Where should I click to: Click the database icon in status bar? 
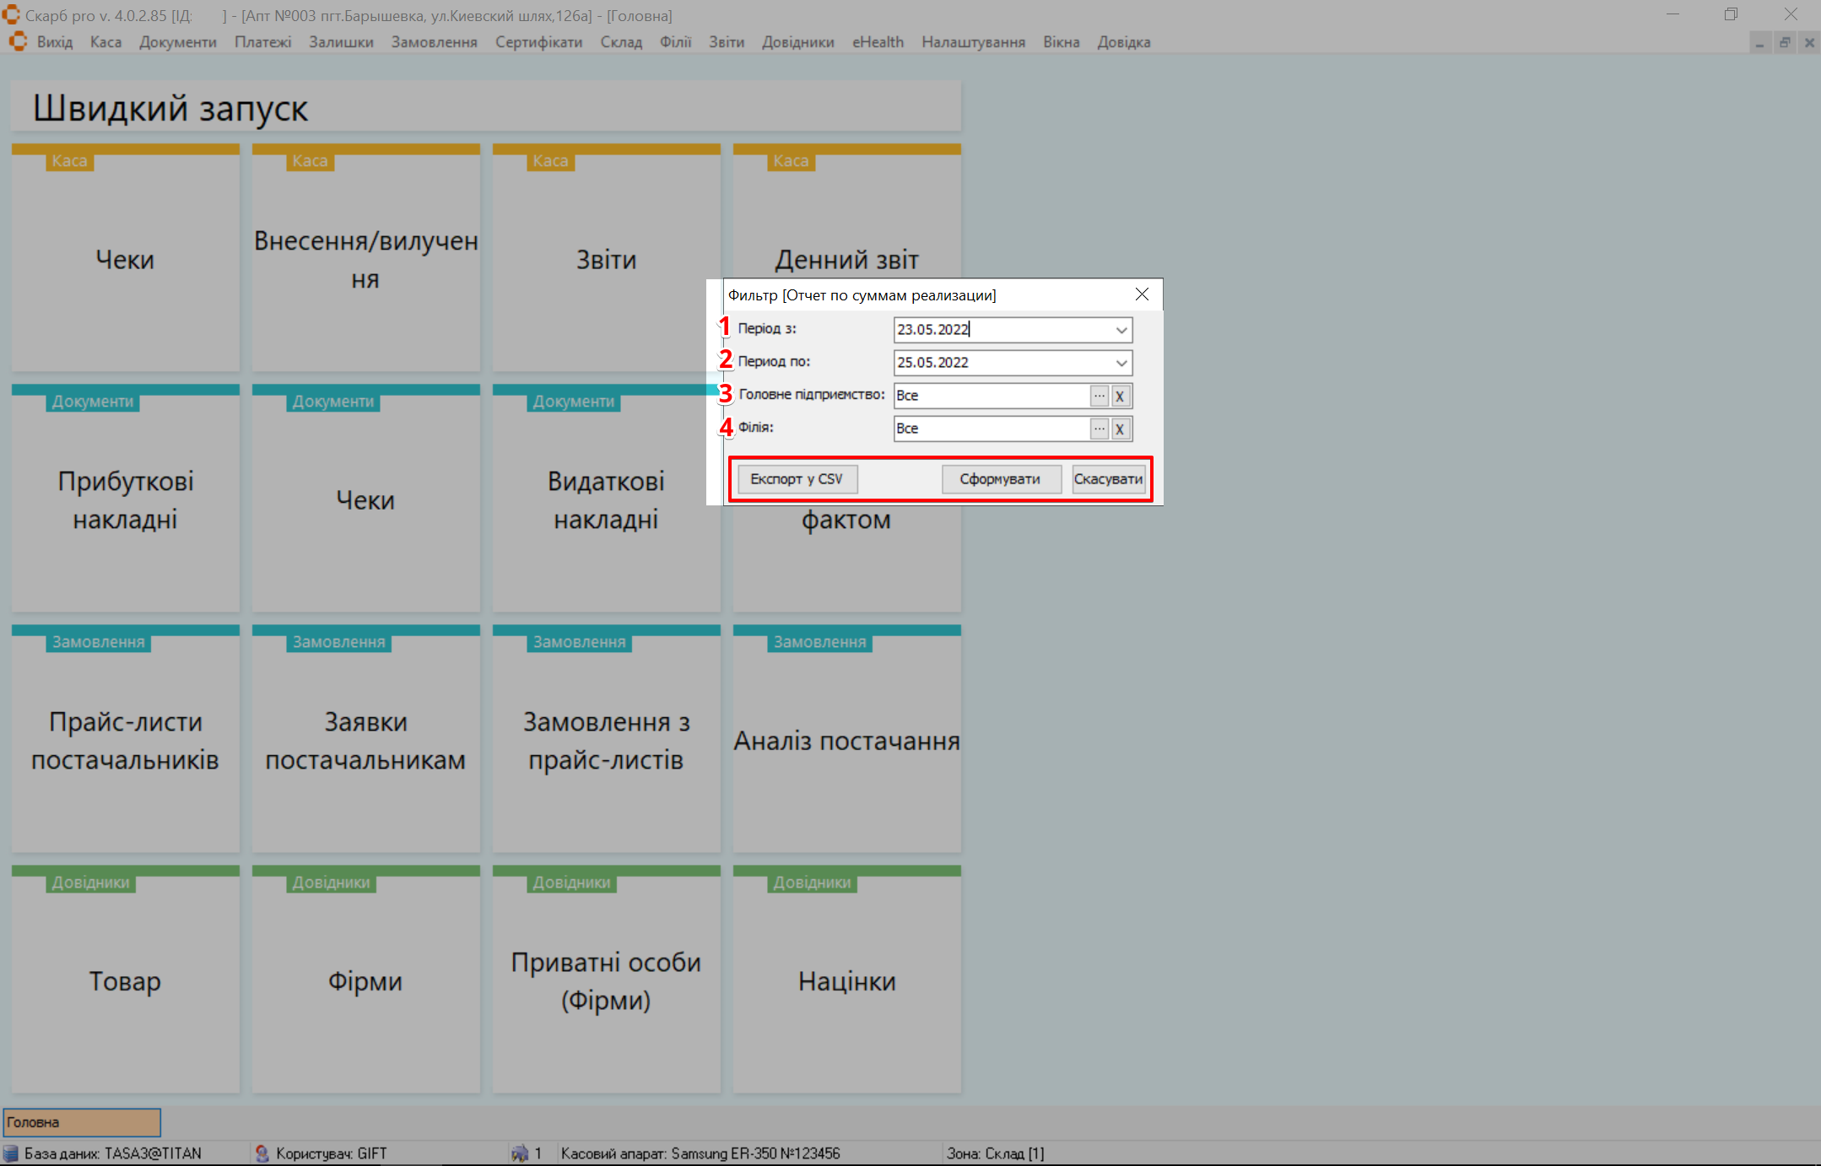tap(11, 1153)
